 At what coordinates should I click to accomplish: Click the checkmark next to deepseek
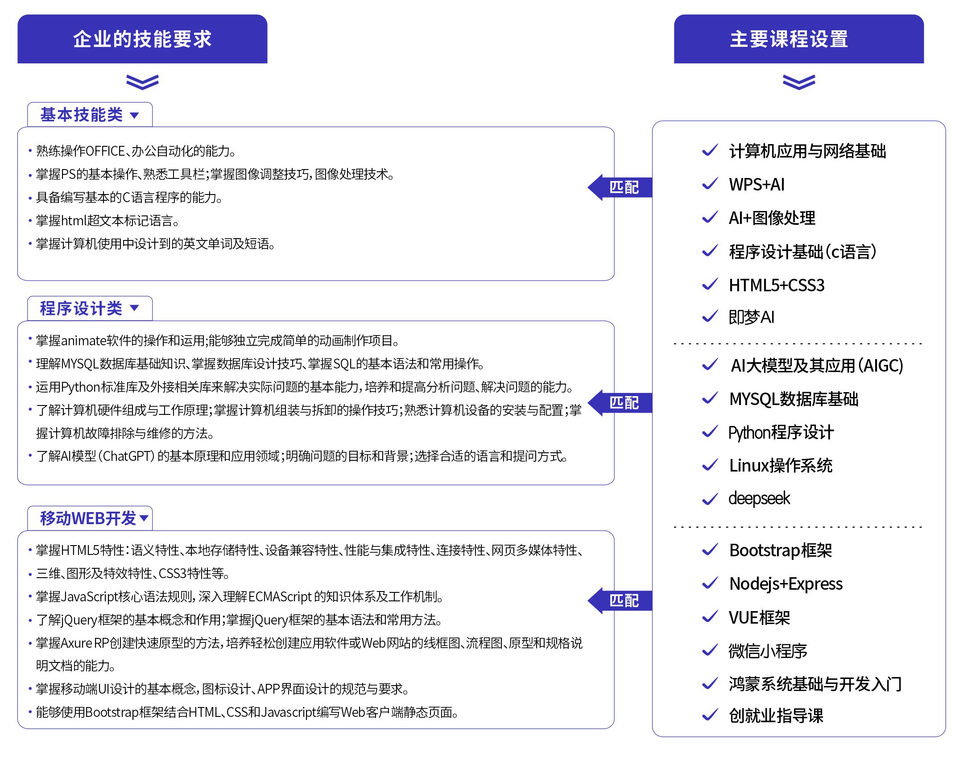(x=710, y=499)
